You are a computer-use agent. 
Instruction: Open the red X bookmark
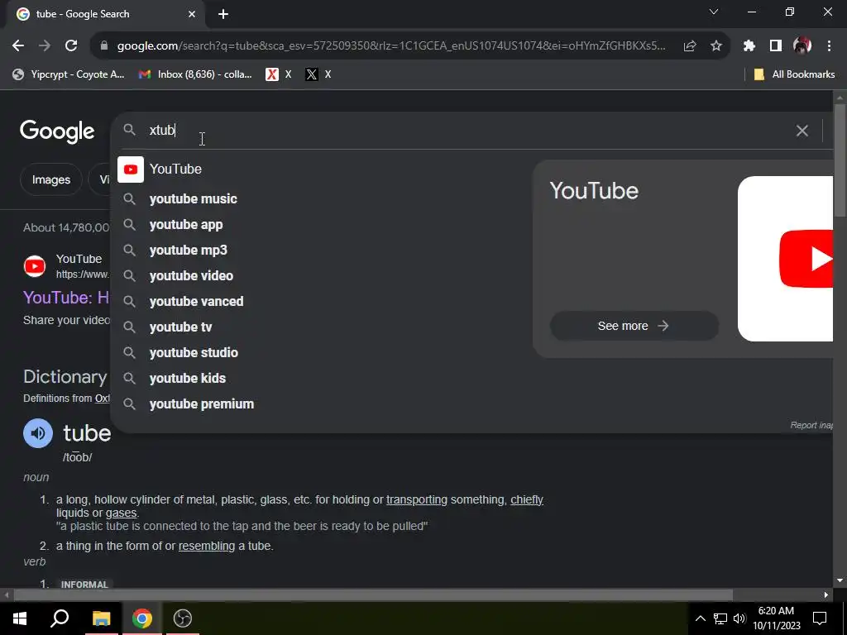point(279,74)
